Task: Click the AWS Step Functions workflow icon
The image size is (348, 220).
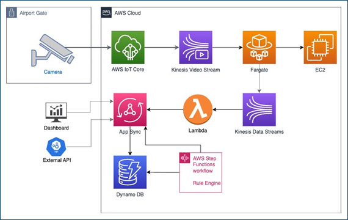Action: point(184,158)
